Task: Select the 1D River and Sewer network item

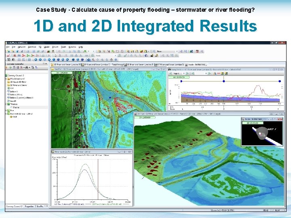Action: coord(17,85)
